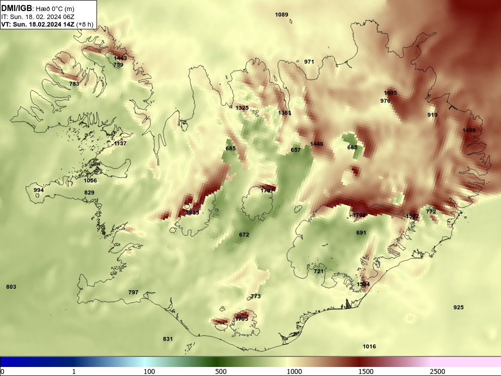501x376 pixels.
Task: Click the map value label 919
Action: point(432,115)
